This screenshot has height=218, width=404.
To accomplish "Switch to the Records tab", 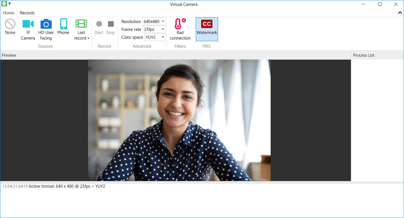I will click(27, 13).
